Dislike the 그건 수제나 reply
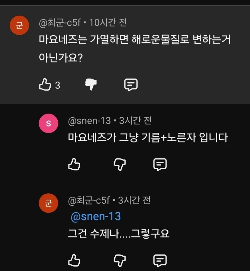Viewport: 250px width, 271px height. [x=120, y=260]
